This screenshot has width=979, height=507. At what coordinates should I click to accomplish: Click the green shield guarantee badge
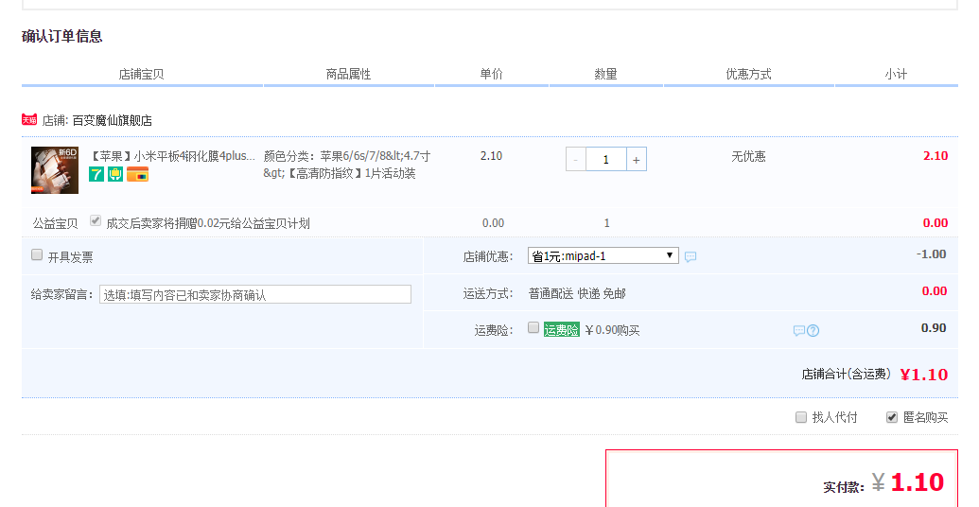tap(115, 174)
